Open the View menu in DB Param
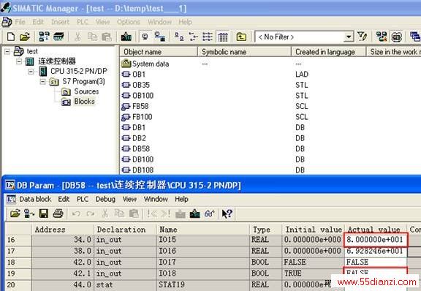The image size is (421, 291). tap(129, 199)
